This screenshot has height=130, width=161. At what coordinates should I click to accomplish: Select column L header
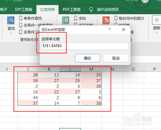[x=70, y=69]
